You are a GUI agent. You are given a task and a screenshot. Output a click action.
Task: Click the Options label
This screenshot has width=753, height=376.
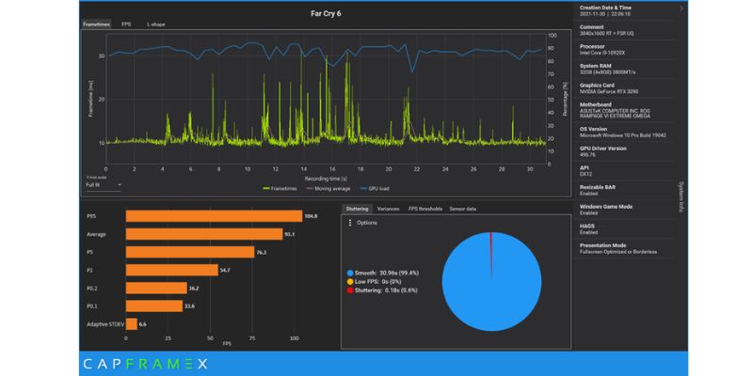367,223
